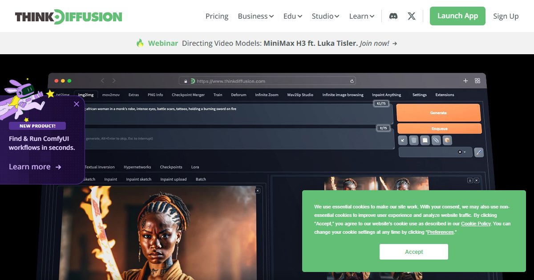Select the Hypernetworks tab
This screenshot has width=534, height=280.
pyautogui.click(x=137, y=167)
